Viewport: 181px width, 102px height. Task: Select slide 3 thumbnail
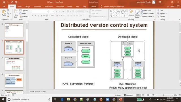coord(14,30)
